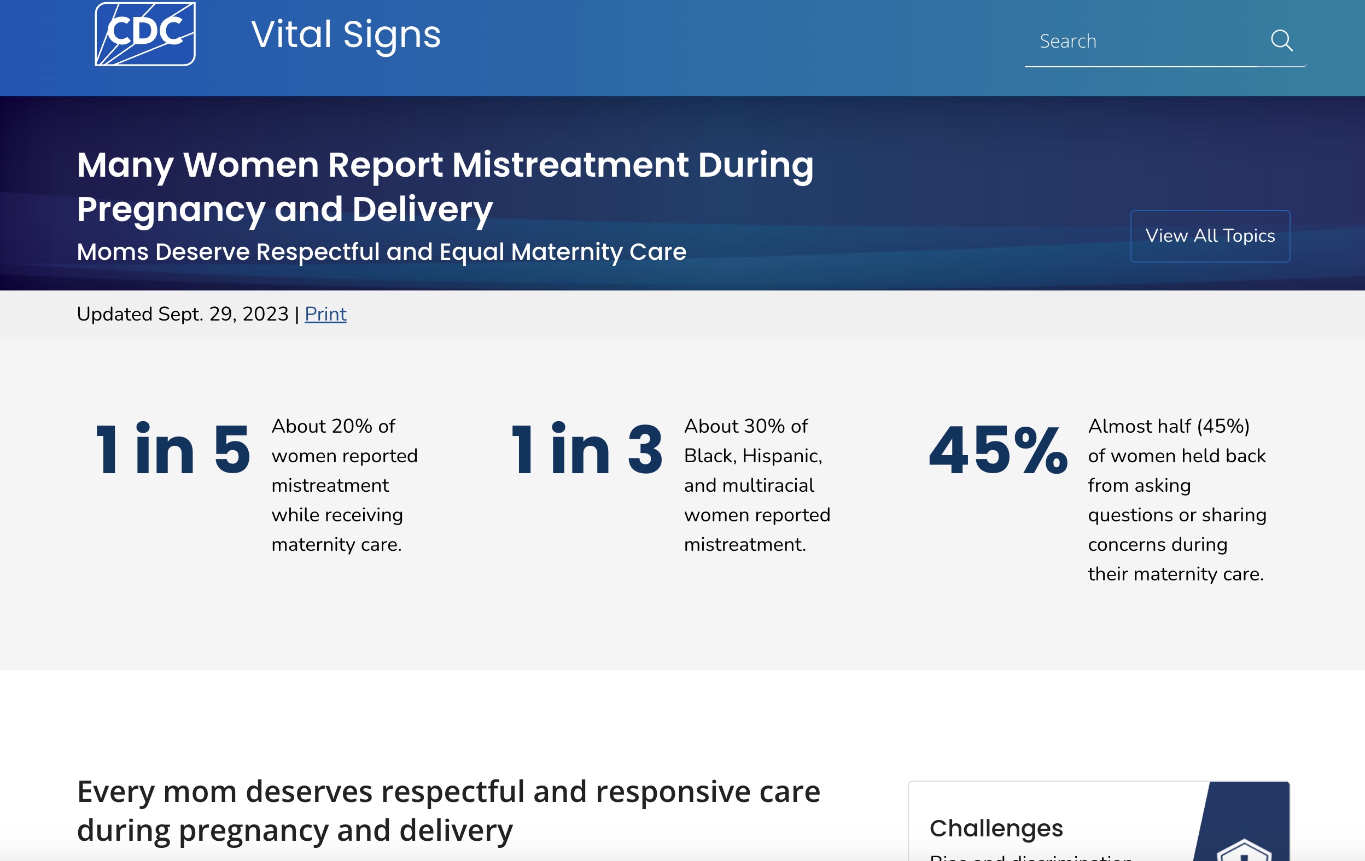
Task: Click the large 1 in 5 statistic
Action: [x=173, y=450]
